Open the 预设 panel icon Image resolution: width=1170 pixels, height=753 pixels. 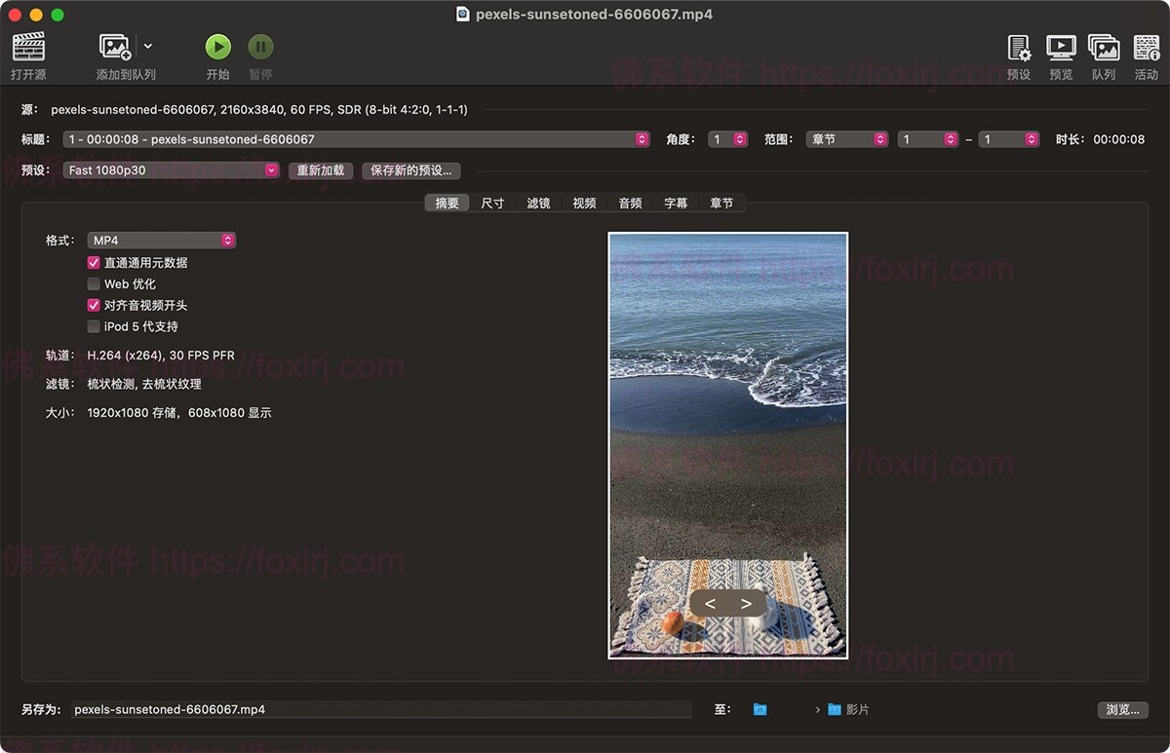[1018, 46]
